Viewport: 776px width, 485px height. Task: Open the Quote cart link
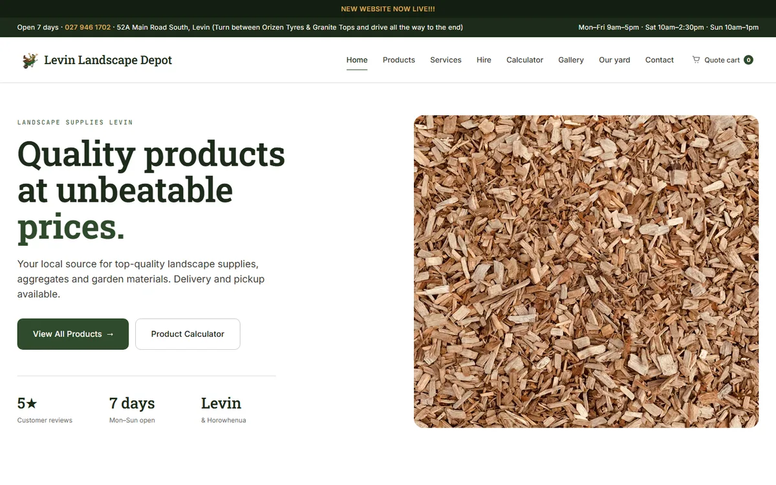[722, 60]
